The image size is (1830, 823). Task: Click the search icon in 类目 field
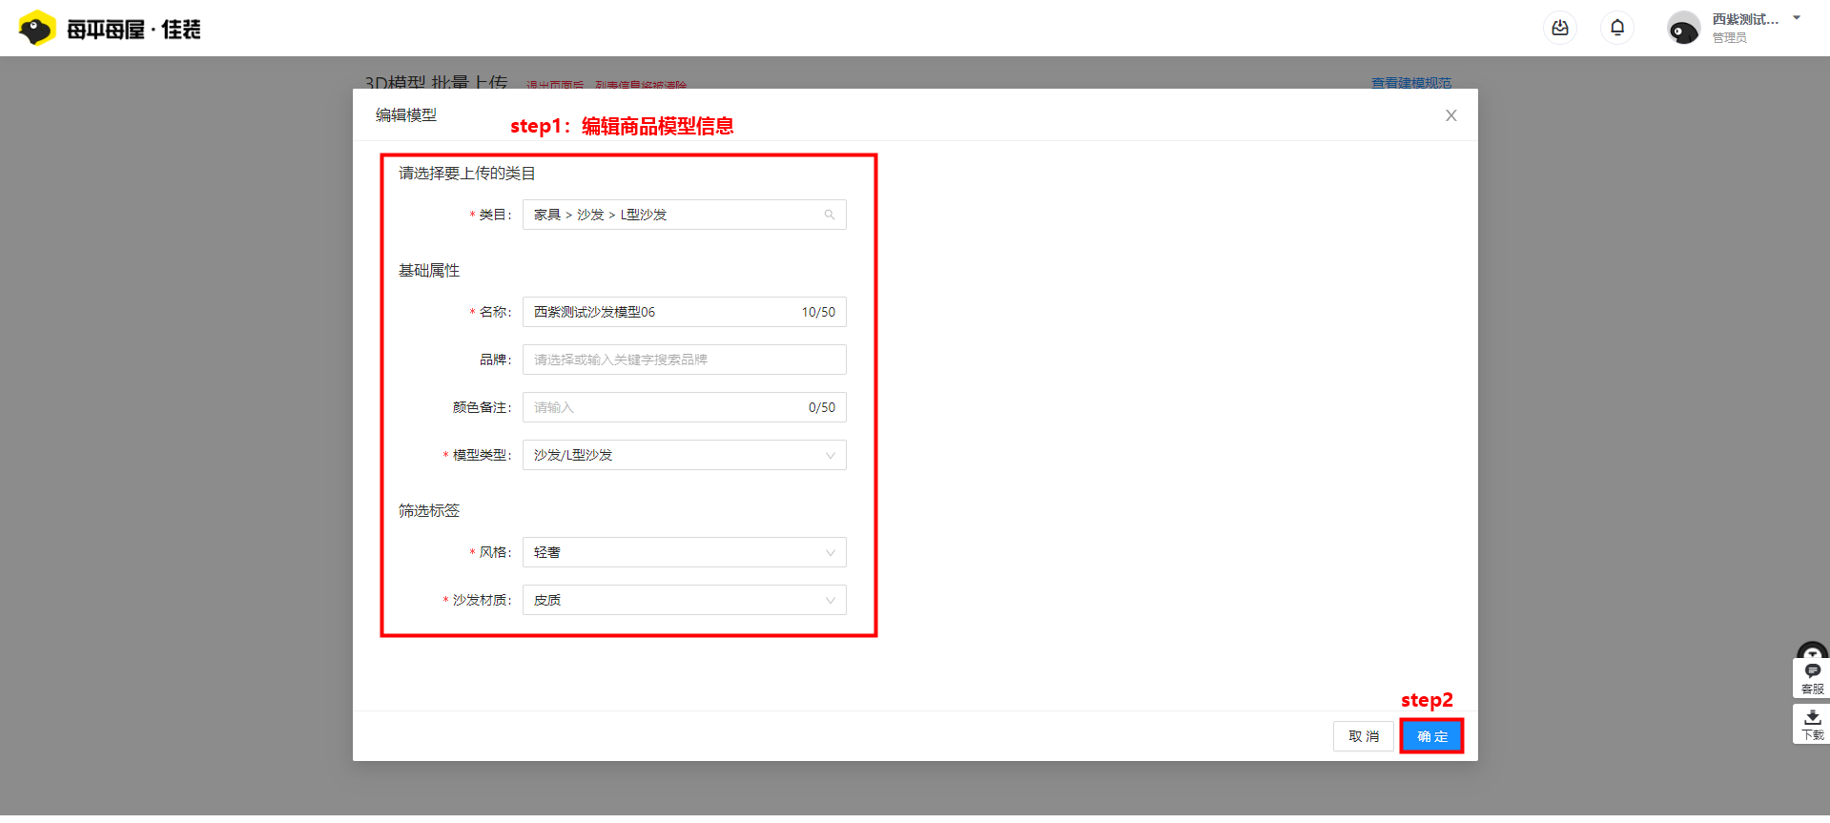[830, 215]
